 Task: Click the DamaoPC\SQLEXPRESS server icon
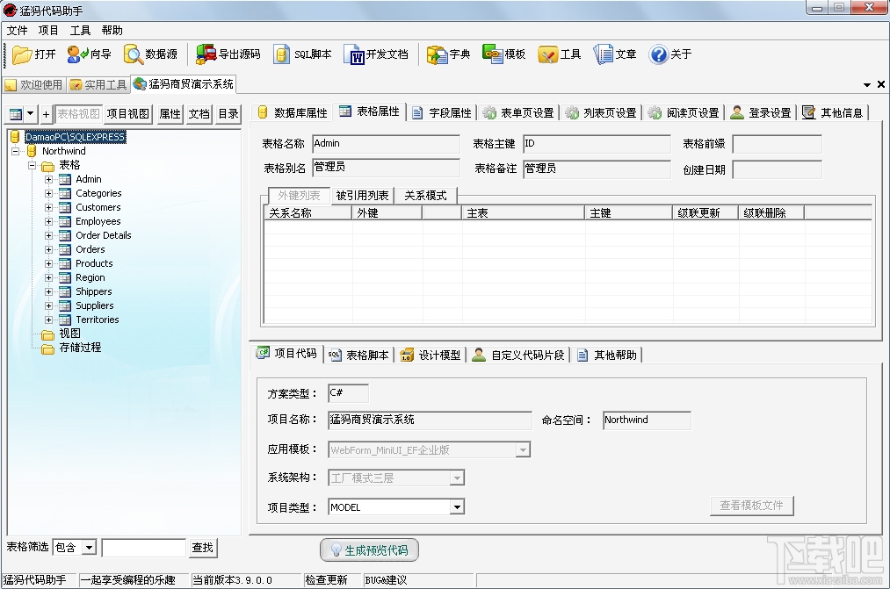click(x=15, y=137)
